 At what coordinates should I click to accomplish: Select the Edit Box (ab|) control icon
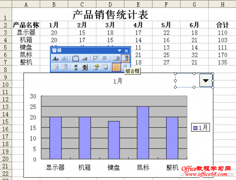[65, 59]
